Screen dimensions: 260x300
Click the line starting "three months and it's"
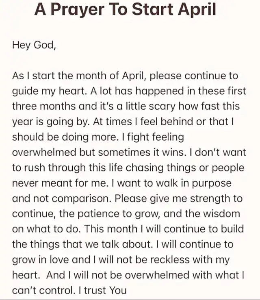pos(126,107)
